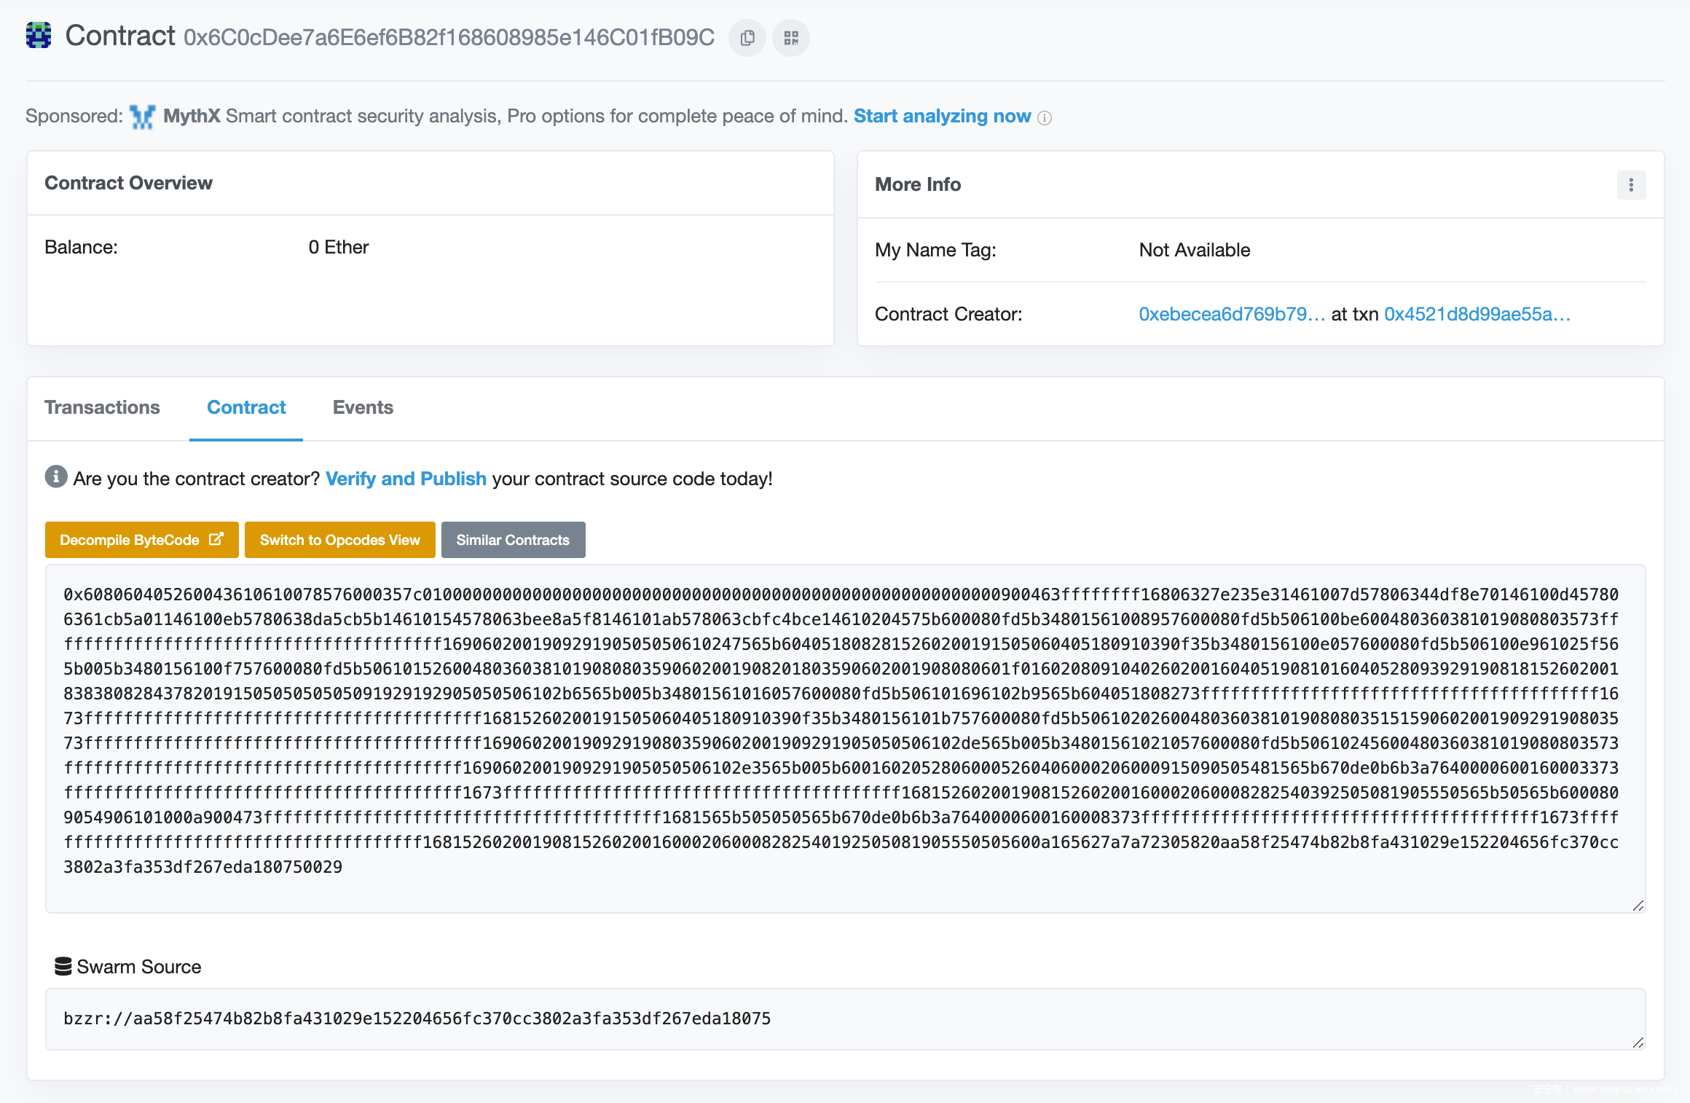Select the Contract tab
Image resolution: width=1690 pixels, height=1103 pixels.
246,407
